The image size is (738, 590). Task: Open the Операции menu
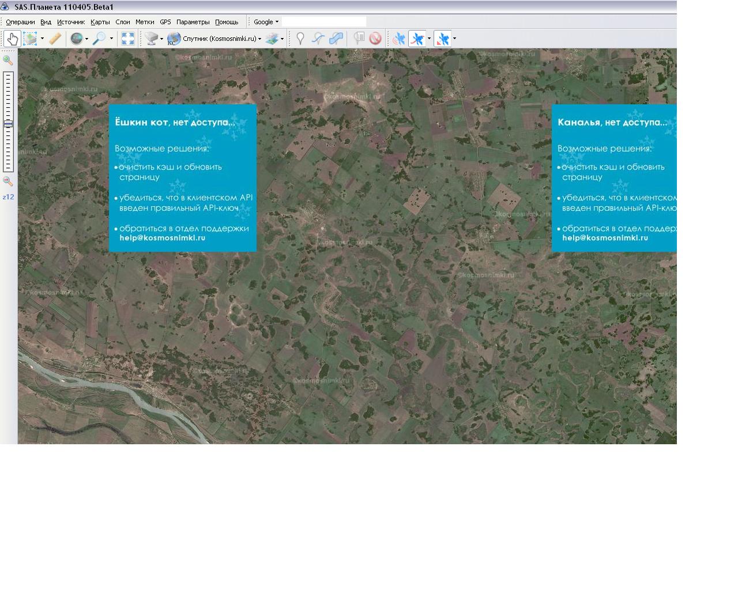(x=20, y=22)
